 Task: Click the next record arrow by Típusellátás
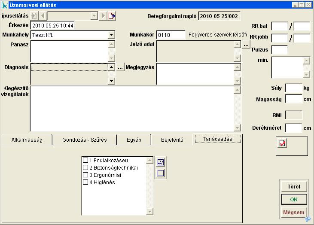click(103, 16)
